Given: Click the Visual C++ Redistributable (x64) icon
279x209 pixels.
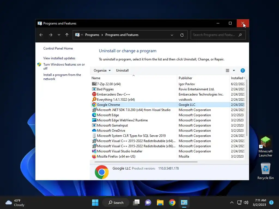Looking at the screenshot, I should coord(94,141).
